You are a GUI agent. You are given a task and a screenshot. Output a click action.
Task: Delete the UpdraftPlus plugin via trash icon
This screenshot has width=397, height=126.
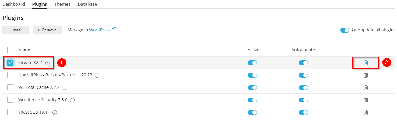[366, 75]
